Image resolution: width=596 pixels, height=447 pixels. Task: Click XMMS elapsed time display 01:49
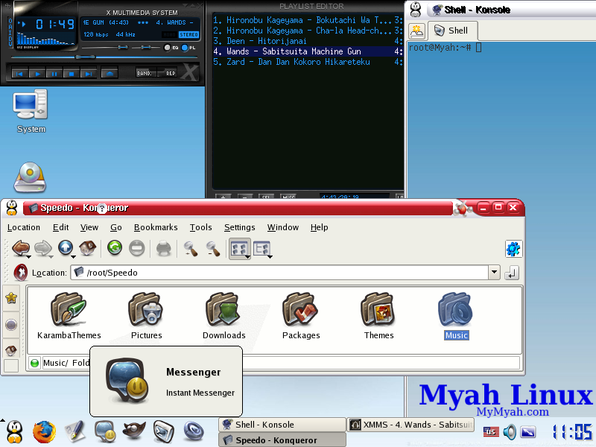coord(55,25)
